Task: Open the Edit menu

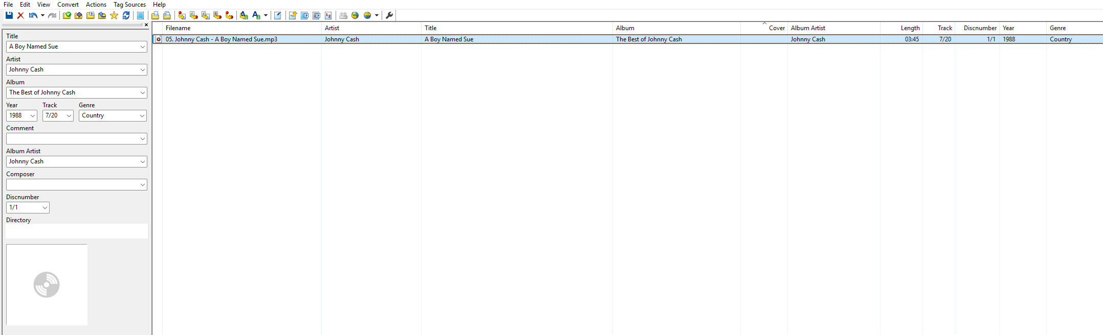Action: coord(25,5)
